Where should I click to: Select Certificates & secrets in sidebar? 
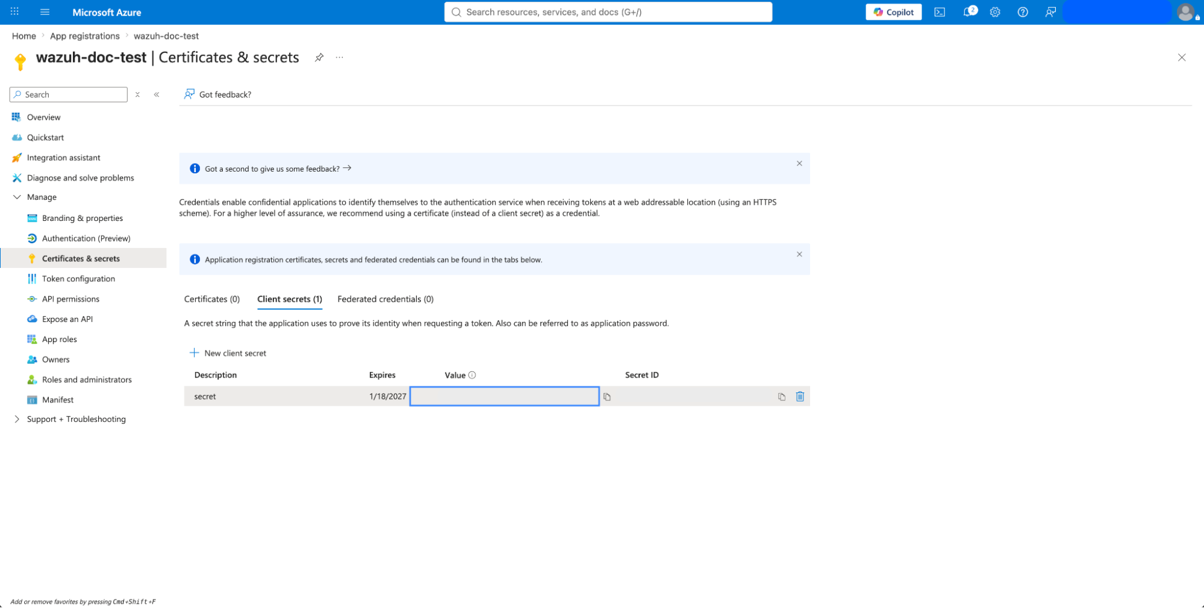point(83,258)
